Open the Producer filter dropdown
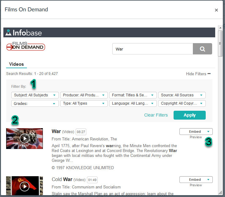This screenshot has height=197, width=225. tap(84, 95)
